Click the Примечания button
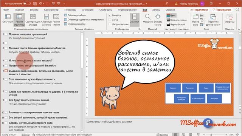Screen dimensions: 242x136 click(x=222, y=10)
